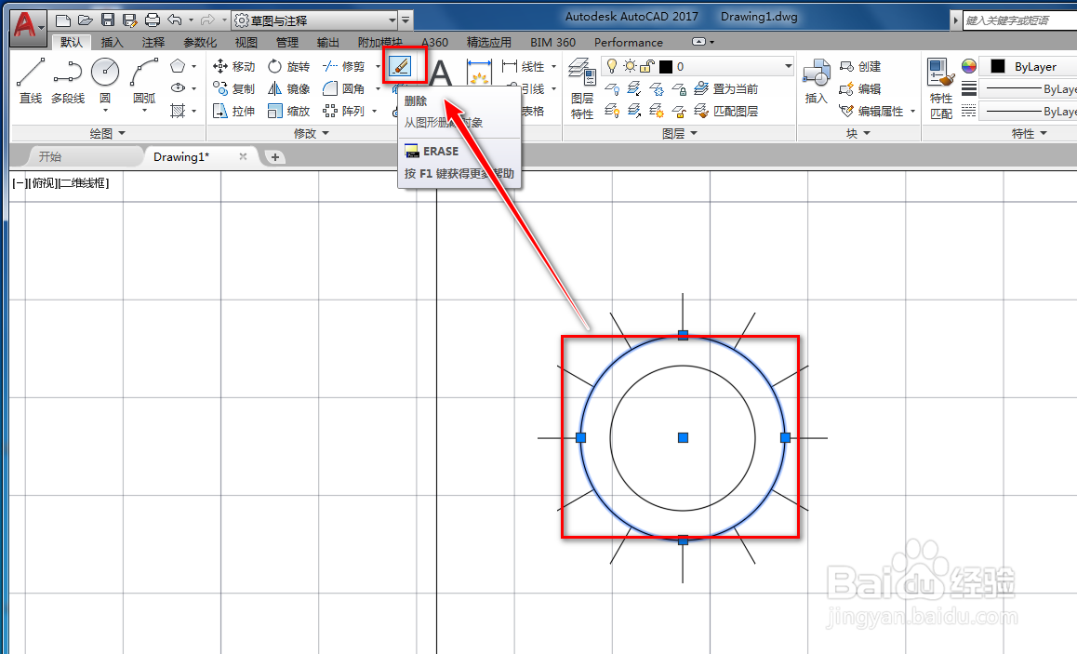
Task: Go to the 管理 ribbon tab
Action: click(287, 42)
